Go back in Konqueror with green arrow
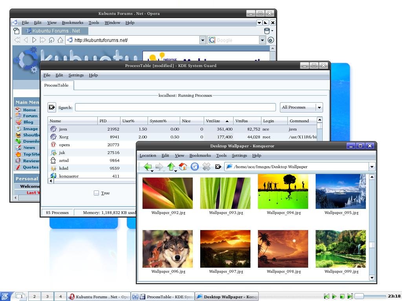The height and width of the screenshot is (301, 402). (148, 167)
